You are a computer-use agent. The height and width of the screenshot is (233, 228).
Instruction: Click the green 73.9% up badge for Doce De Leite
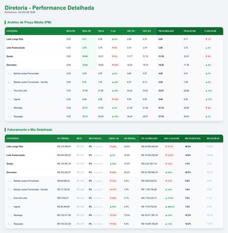(169, 198)
